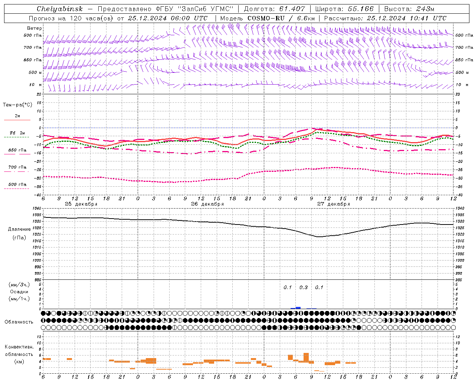475x380 pixels.
Task: Click the 'Высота: 243м' elevation text
Action: [x=409, y=9]
